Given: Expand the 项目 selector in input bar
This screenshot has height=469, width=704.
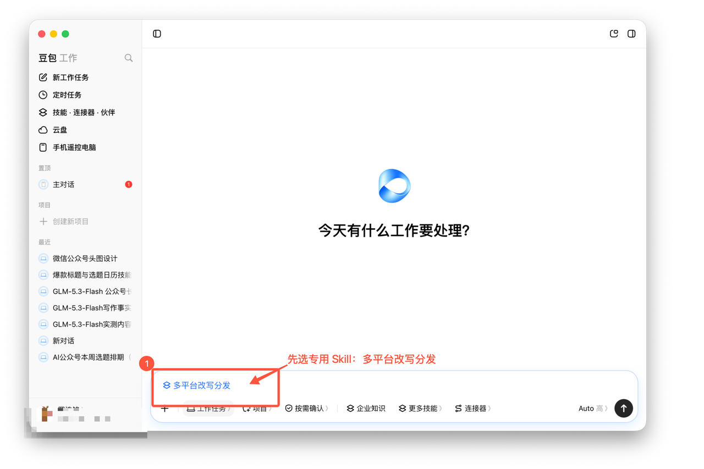Looking at the screenshot, I should tap(257, 409).
